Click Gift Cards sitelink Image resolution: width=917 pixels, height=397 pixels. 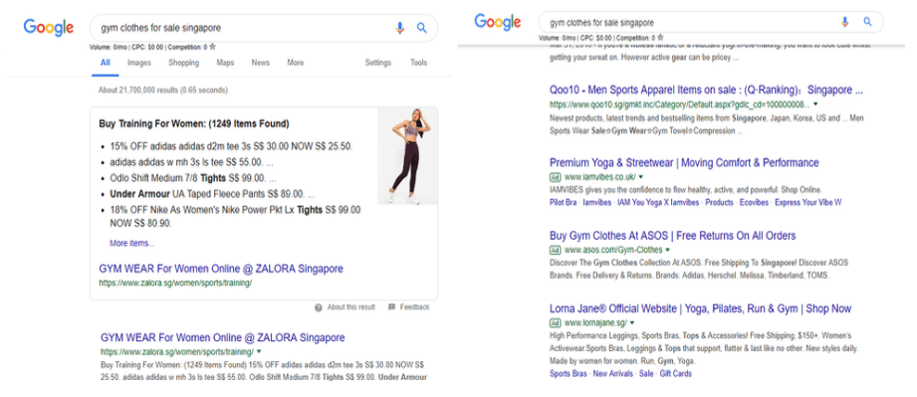click(675, 373)
